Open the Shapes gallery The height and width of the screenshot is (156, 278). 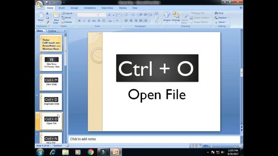pos(167,17)
